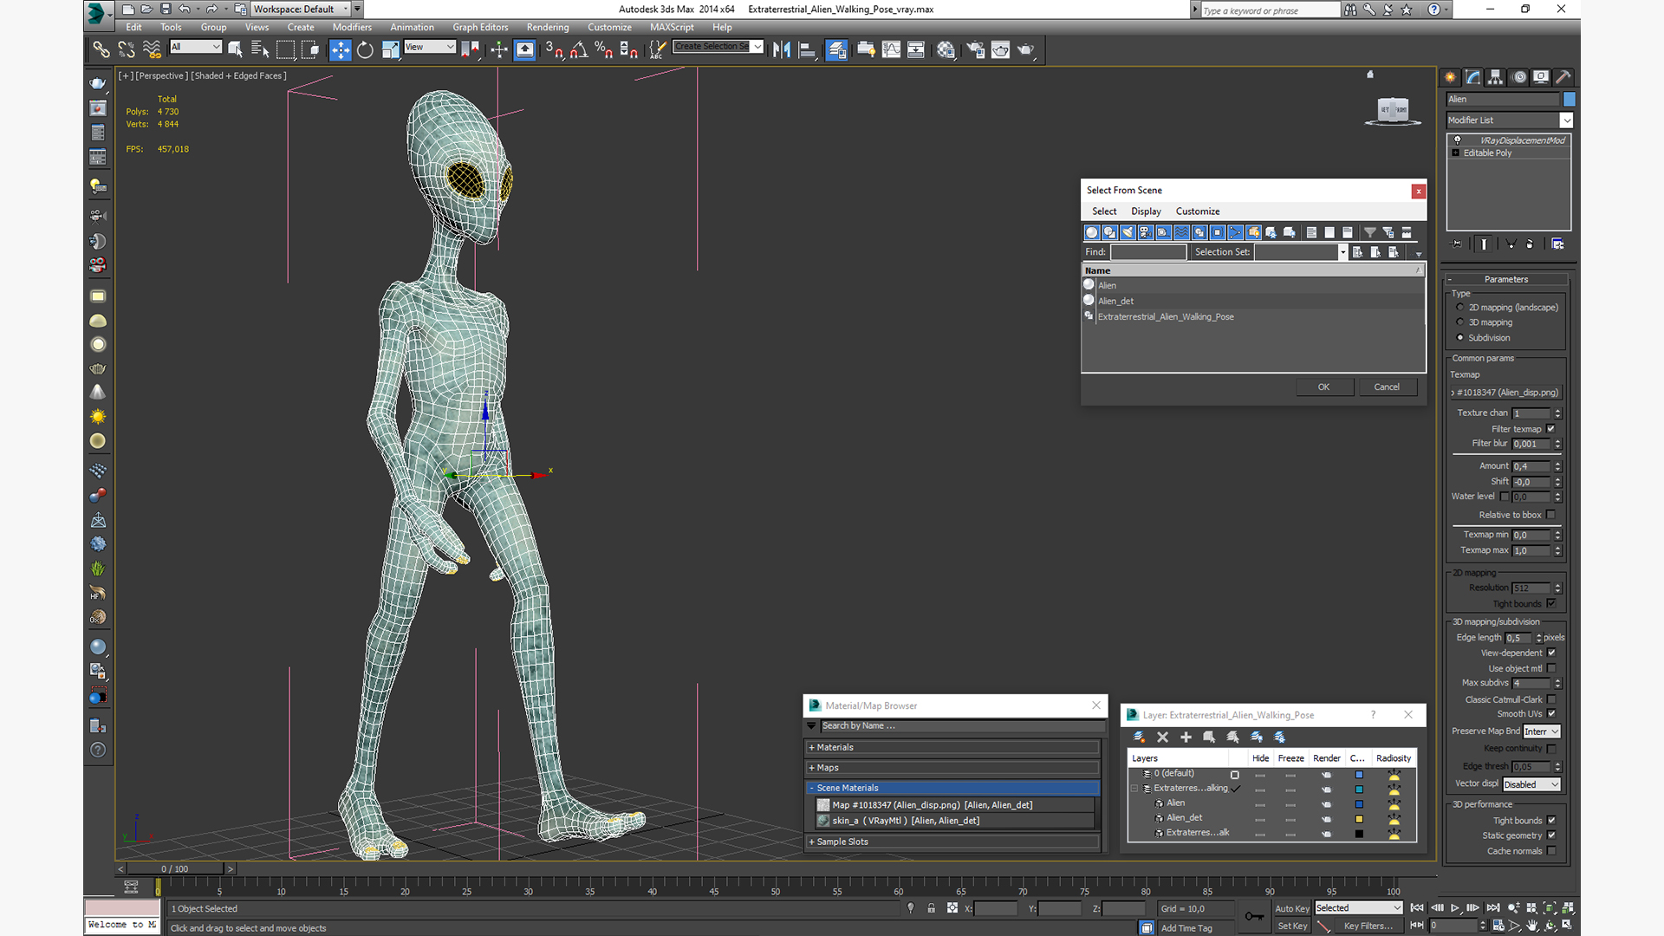Screen dimensions: 1664x936
Task: Select the 2D mapping (landscape) radio button
Action: point(1460,308)
